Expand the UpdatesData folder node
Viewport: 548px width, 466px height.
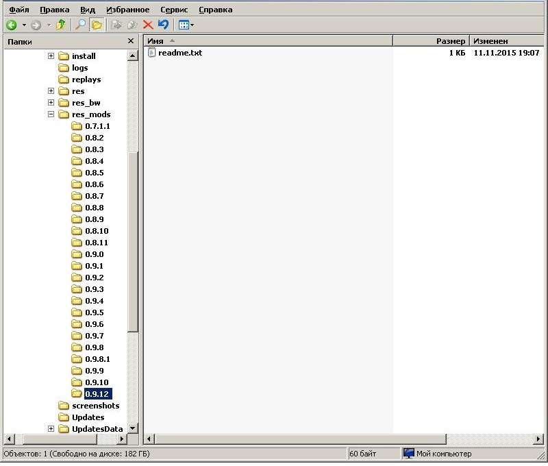point(51,429)
